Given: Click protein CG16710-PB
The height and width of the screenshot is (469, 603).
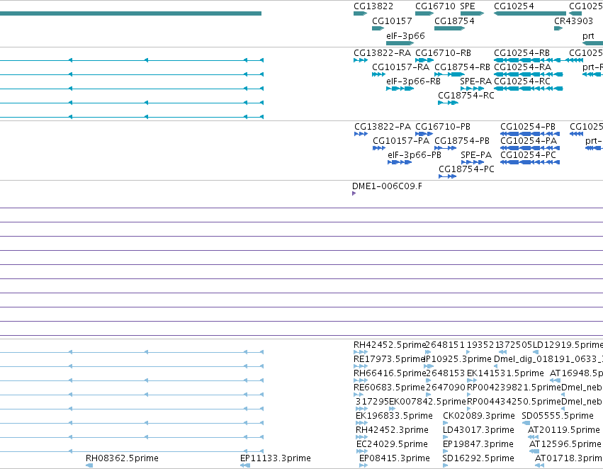Looking at the screenshot, I should 443,127.
